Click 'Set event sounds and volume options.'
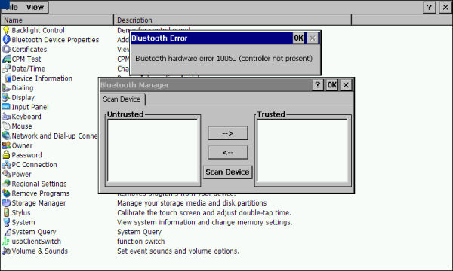The width and height of the screenshot is (453, 271). pyautogui.click(x=178, y=251)
